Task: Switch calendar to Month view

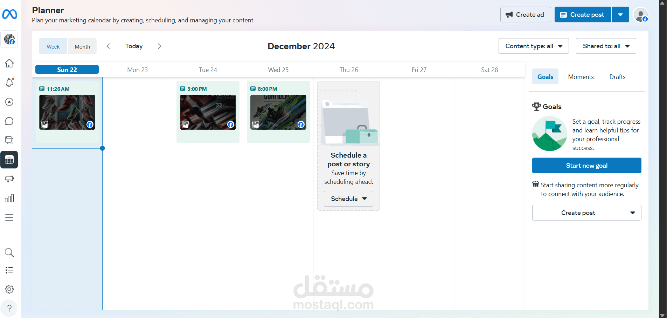Action: (82, 46)
